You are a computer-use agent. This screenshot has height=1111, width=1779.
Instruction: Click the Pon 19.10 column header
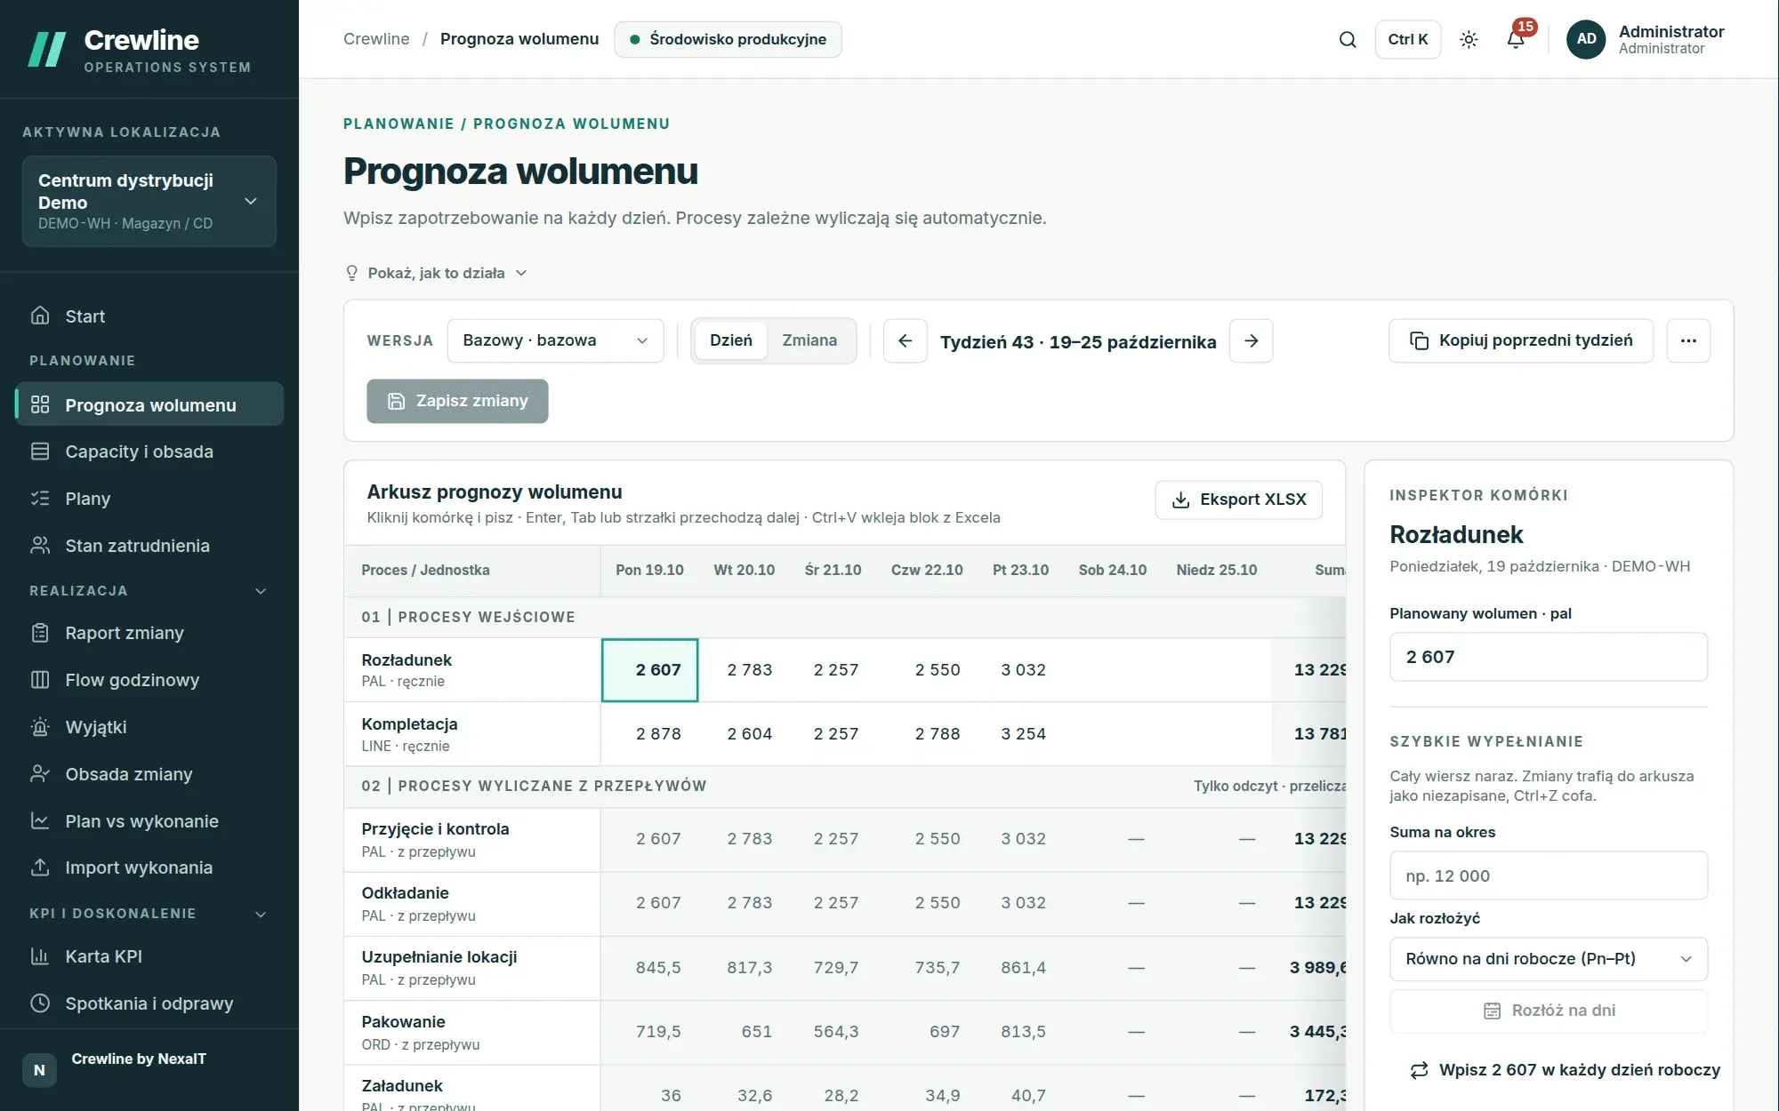(649, 570)
